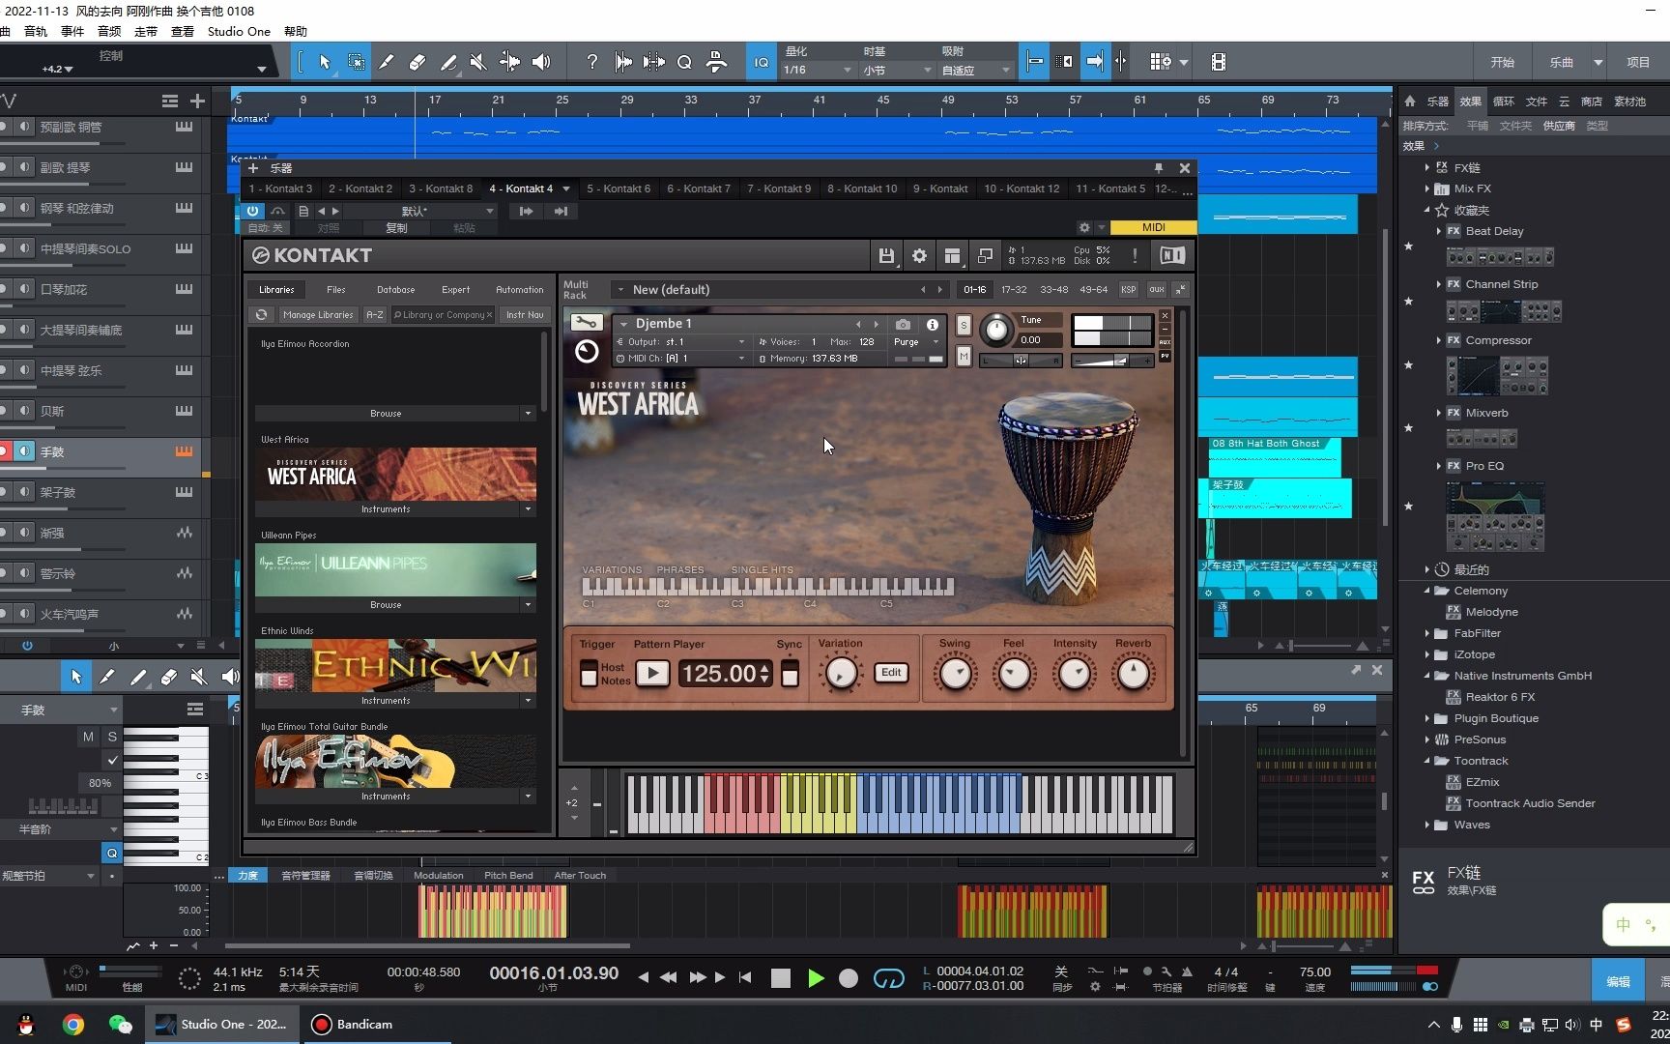This screenshot has height=1044, width=1670.
Task: Toggle loop mode in transport
Action: pos(888,978)
